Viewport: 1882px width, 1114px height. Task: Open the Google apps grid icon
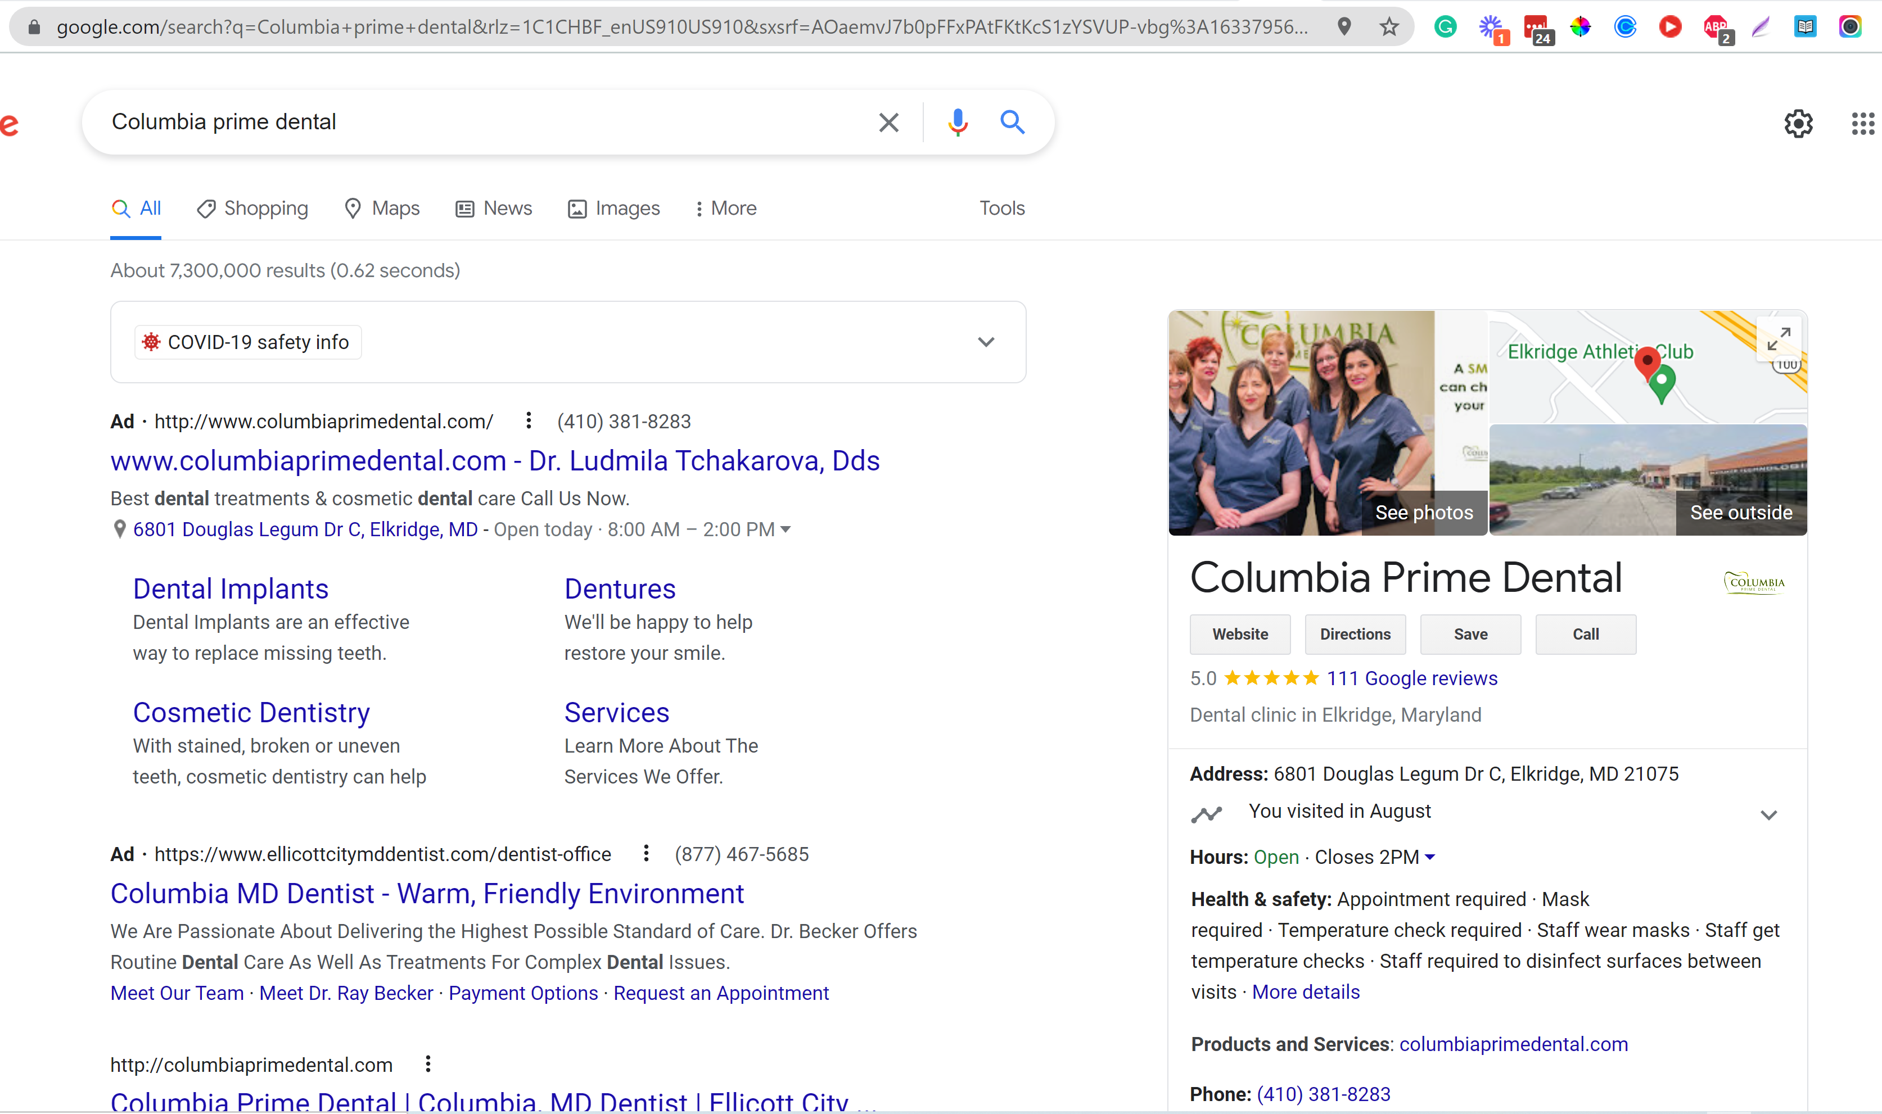[x=1862, y=123]
